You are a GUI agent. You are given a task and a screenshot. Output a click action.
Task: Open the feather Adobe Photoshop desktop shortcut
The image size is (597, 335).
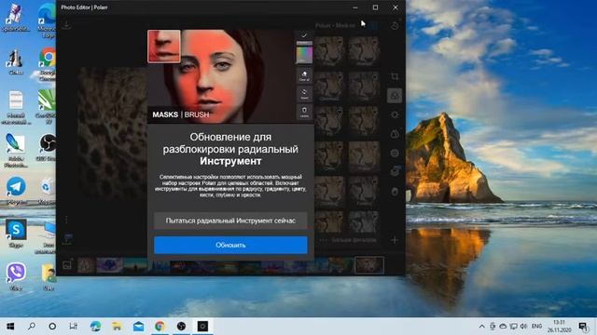(16, 150)
